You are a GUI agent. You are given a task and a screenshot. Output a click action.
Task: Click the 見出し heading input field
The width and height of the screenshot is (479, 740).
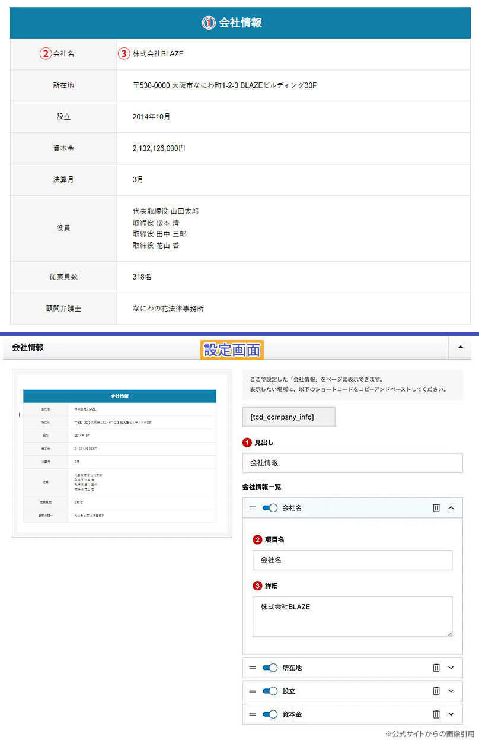352,463
